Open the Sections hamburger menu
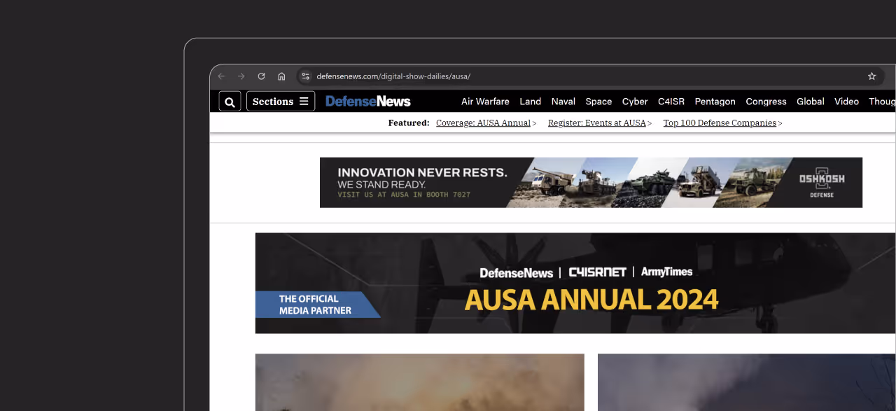Image resolution: width=896 pixels, height=411 pixels. pyautogui.click(x=280, y=101)
